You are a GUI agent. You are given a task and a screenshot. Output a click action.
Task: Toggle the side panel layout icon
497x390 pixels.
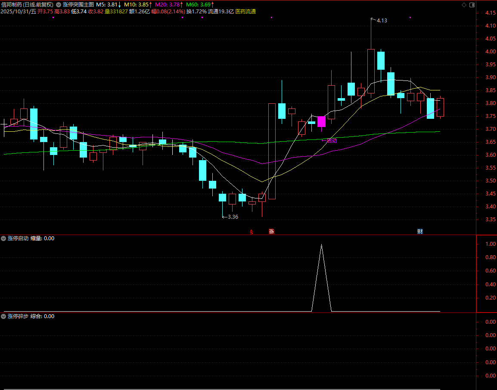(472, 5)
